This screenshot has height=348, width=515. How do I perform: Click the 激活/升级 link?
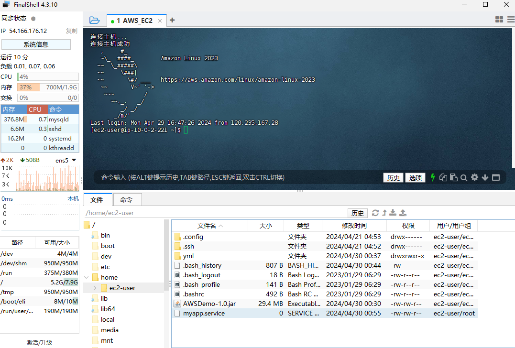click(39, 342)
